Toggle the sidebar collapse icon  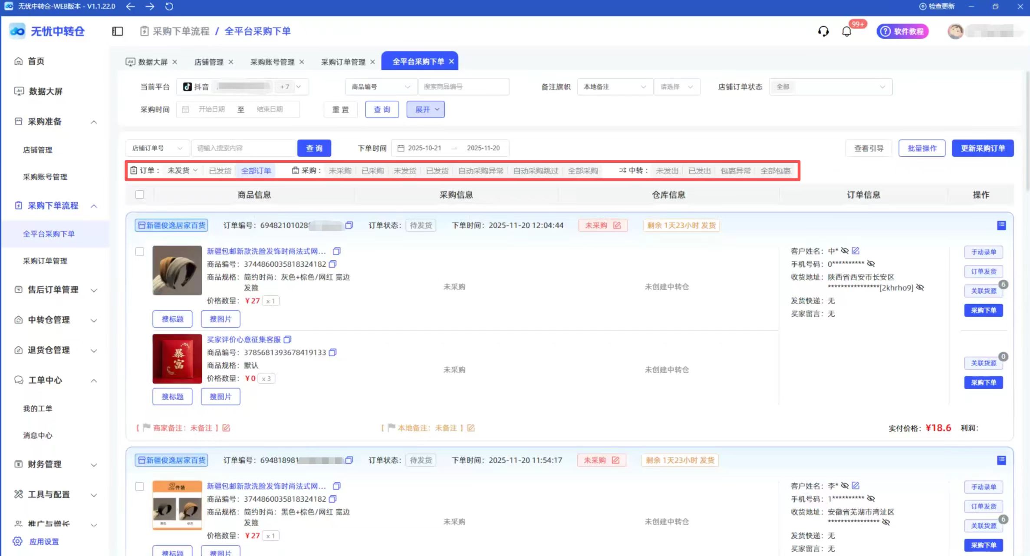(117, 31)
